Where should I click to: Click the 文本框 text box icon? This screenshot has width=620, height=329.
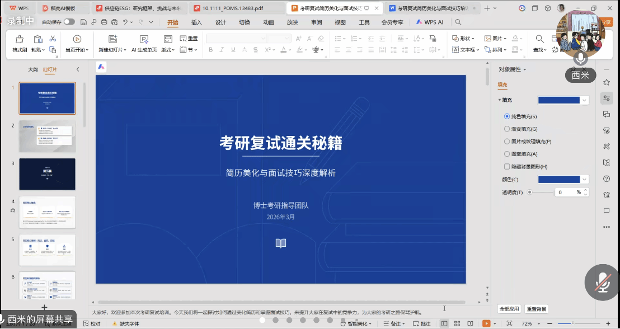click(x=456, y=50)
